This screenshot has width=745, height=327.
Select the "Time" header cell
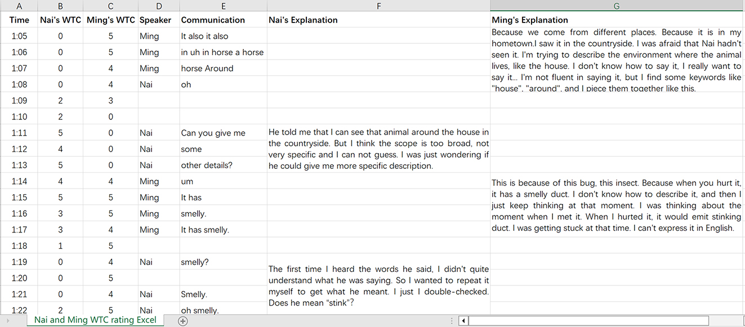19,20
